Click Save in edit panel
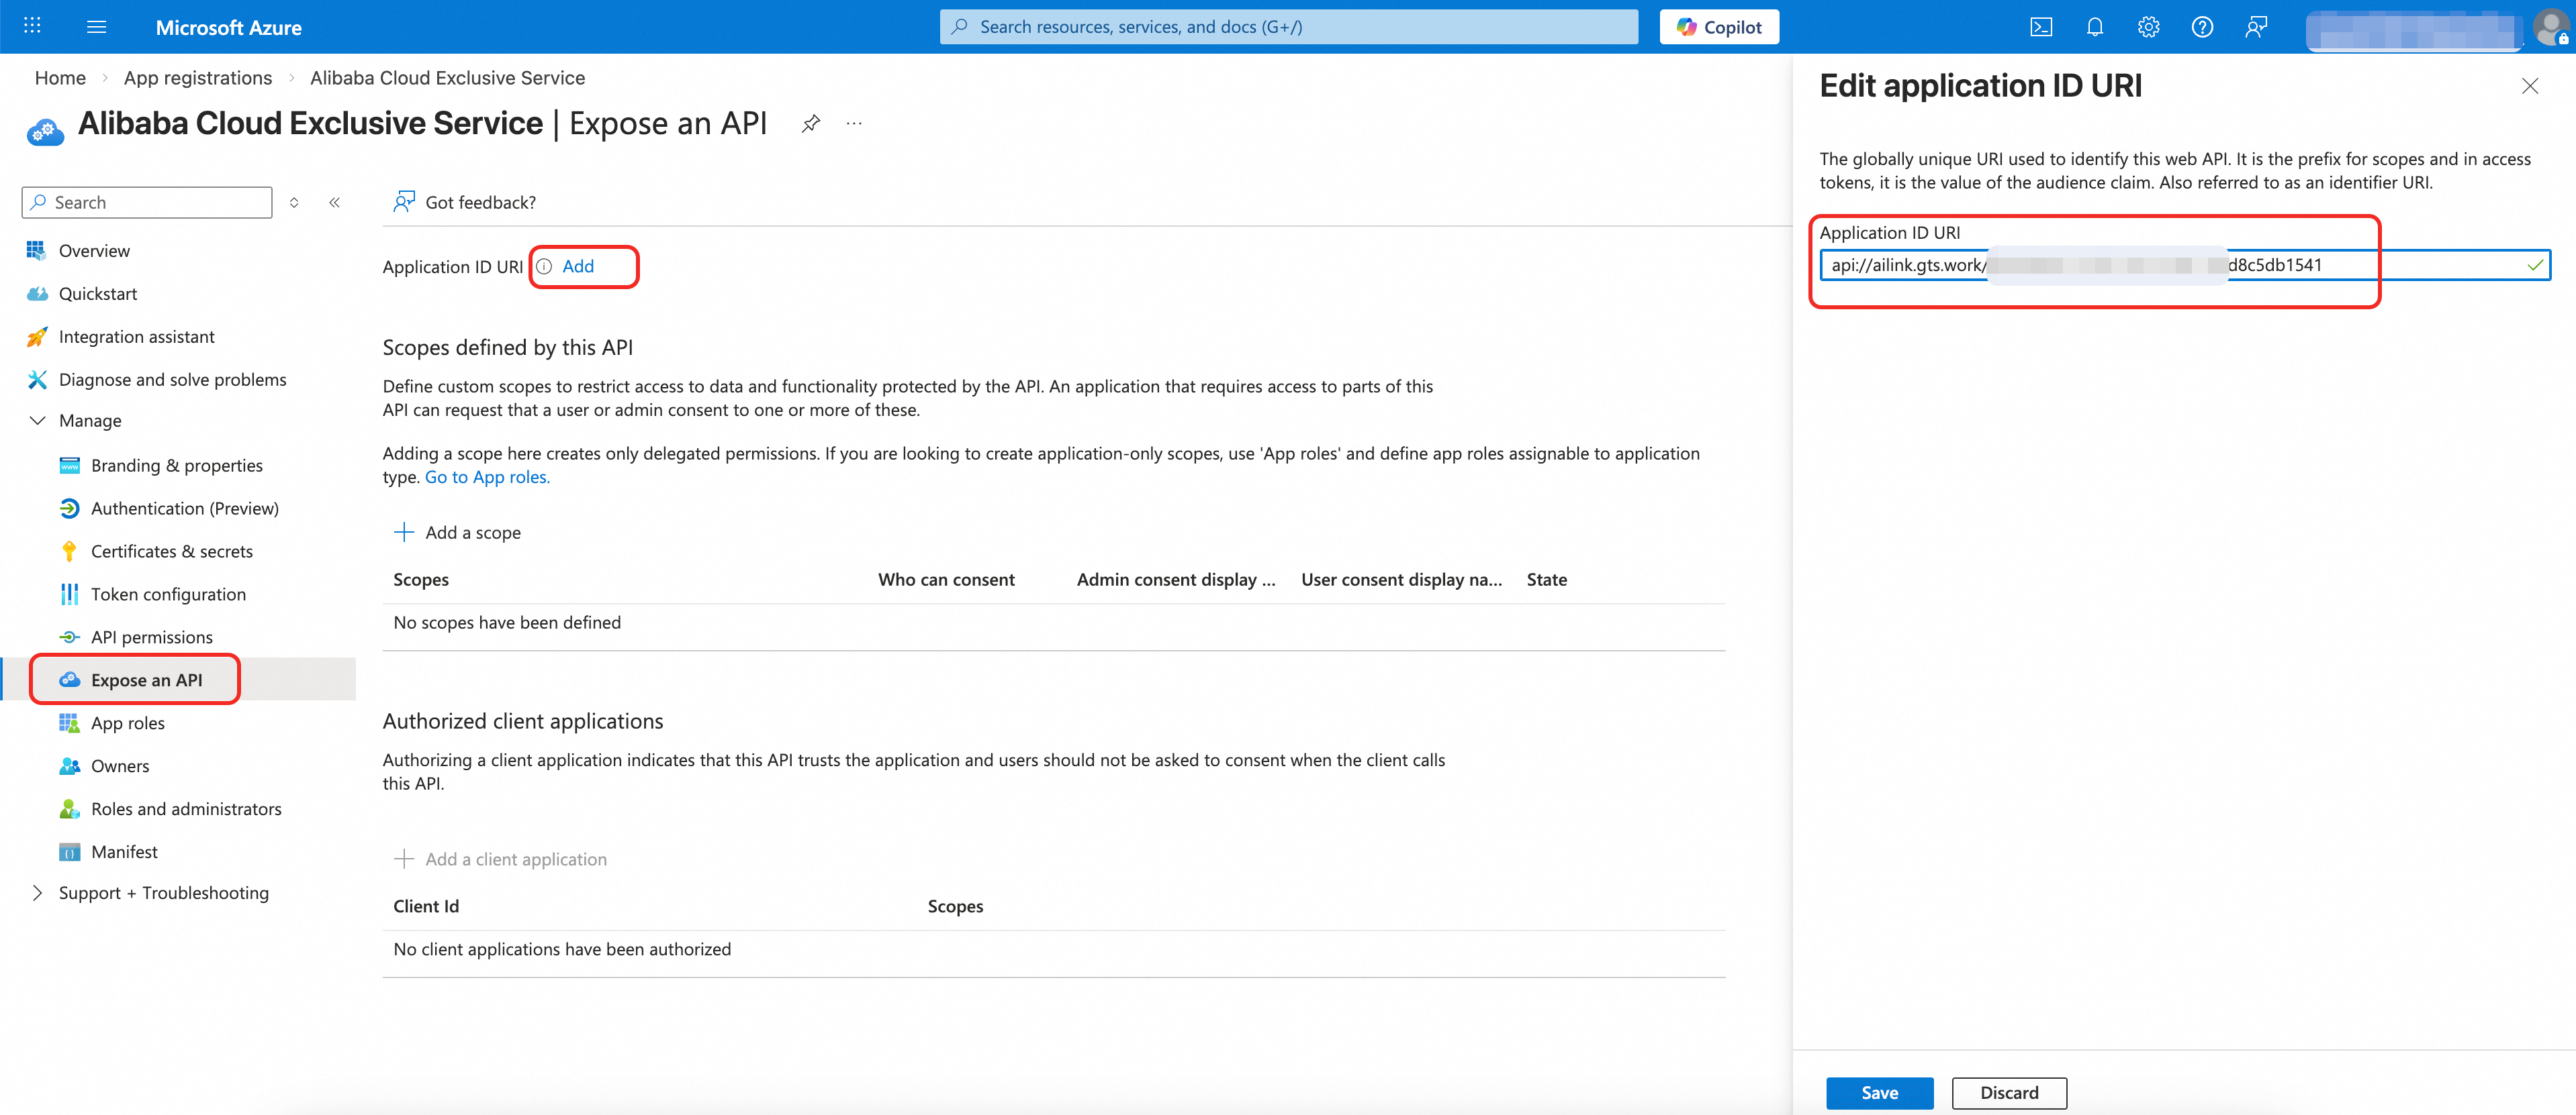The width and height of the screenshot is (2576, 1115). (1879, 1093)
